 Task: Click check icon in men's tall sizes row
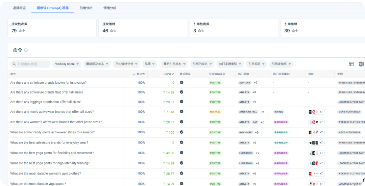[x=181, y=111]
